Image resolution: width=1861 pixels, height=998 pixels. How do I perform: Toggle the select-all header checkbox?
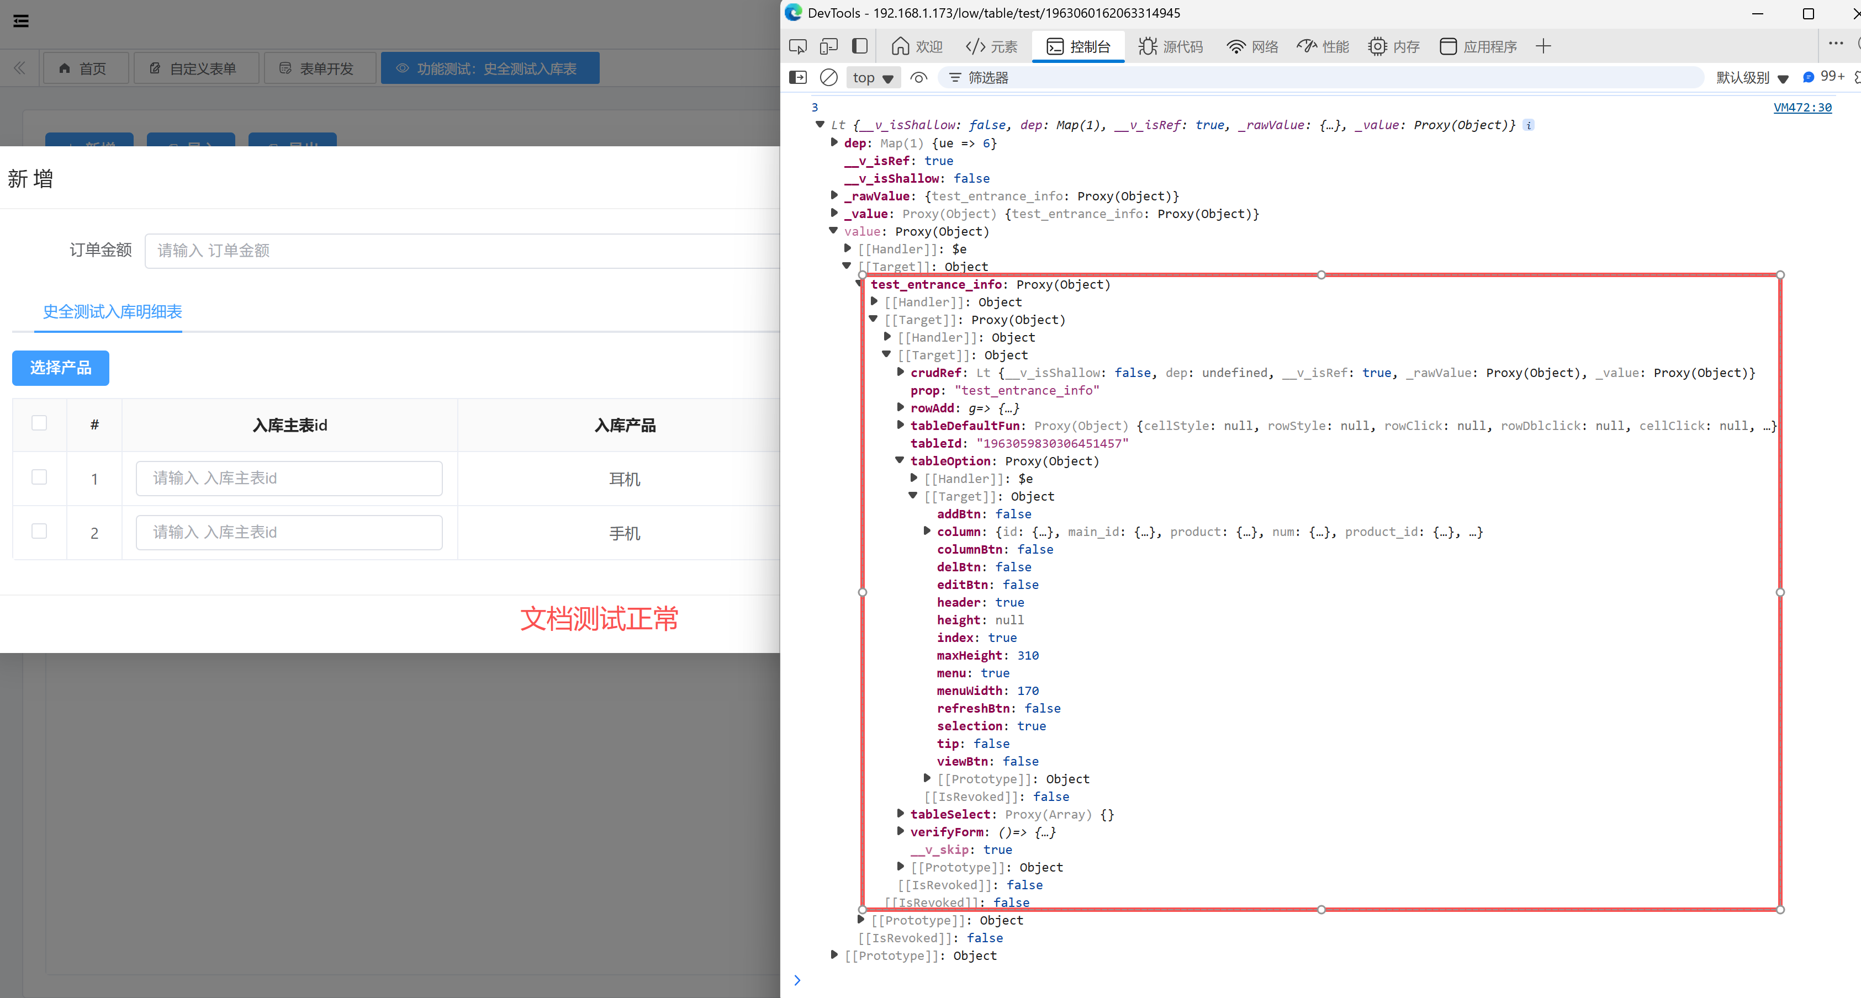[39, 422]
